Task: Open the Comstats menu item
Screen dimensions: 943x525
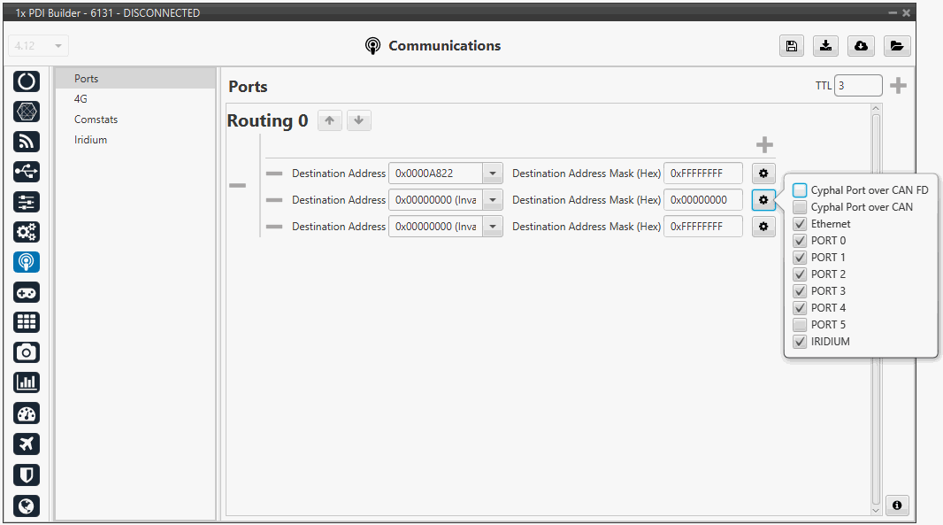Action: click(x=96, y=120)
